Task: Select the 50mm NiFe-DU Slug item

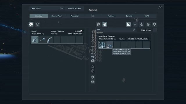Action: coord(110,45)
